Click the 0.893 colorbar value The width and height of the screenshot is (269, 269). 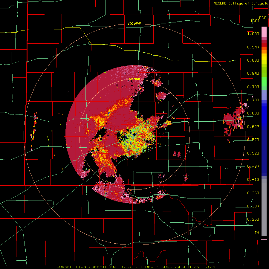coord(253,60)
